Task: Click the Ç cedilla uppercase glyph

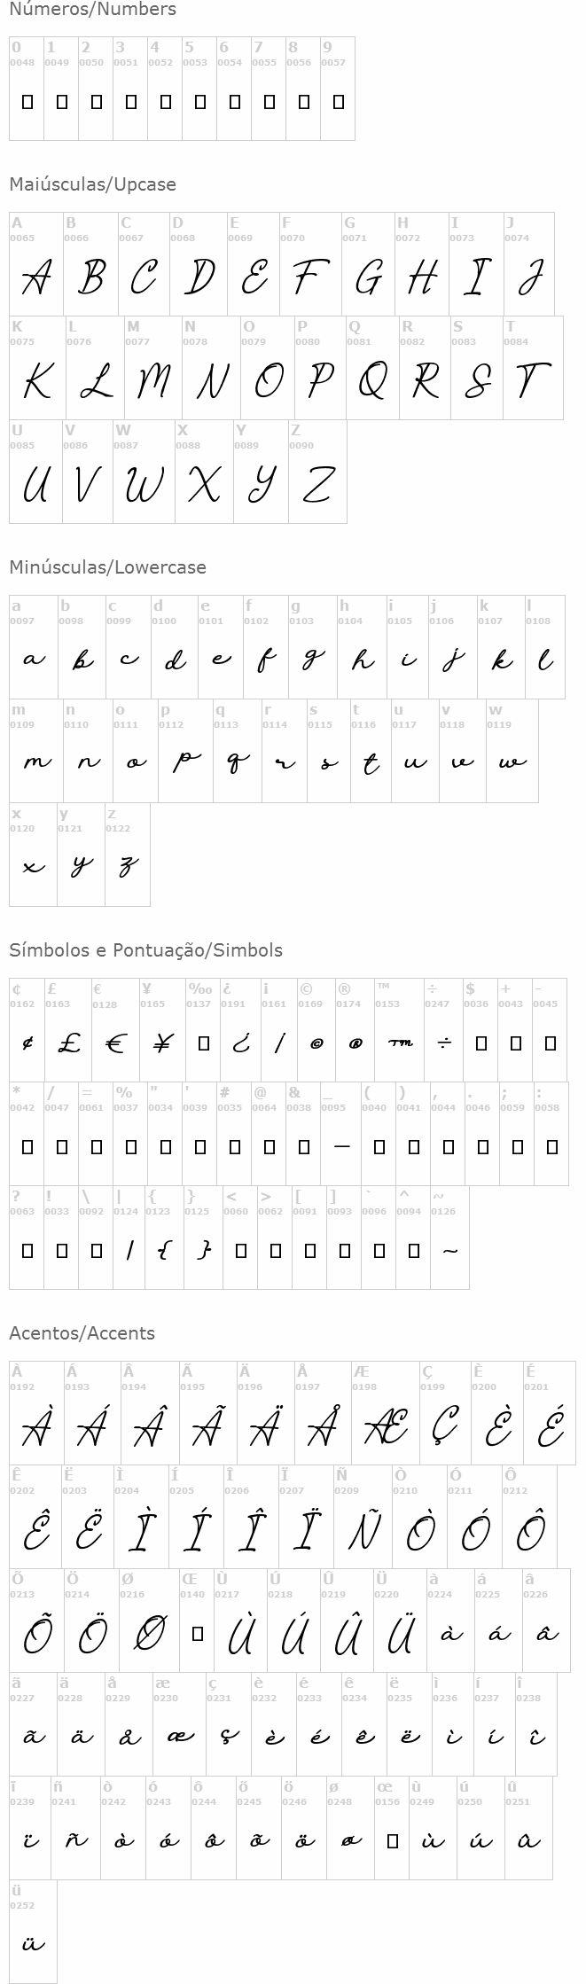Action: pos(444,1426)
